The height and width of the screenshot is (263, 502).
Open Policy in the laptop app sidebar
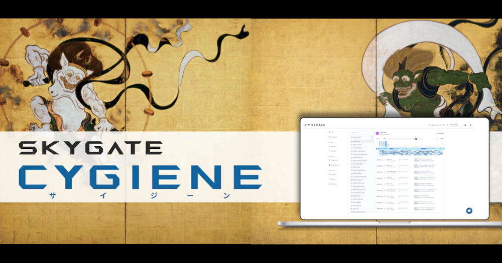tap(332, 179)
